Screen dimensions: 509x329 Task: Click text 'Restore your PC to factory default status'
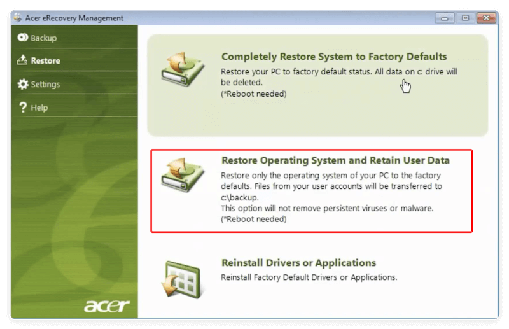[x=296, y=72]
